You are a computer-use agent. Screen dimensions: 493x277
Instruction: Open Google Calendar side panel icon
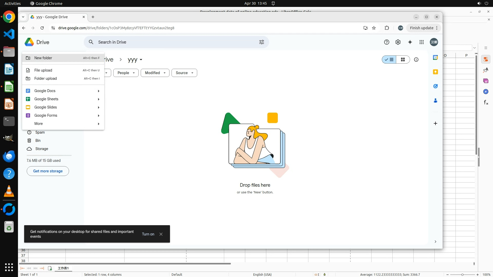pos(435,57)
